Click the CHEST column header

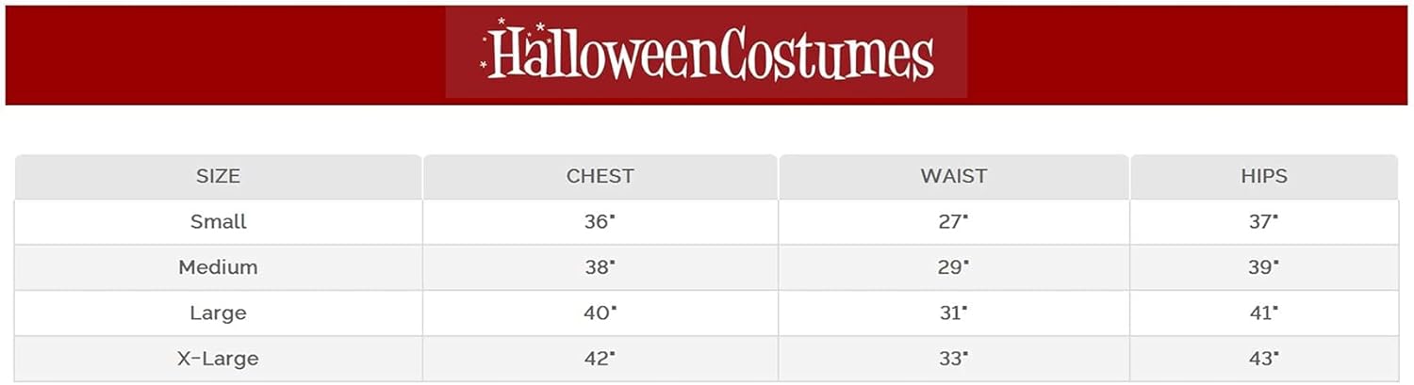tap(600, 176)
